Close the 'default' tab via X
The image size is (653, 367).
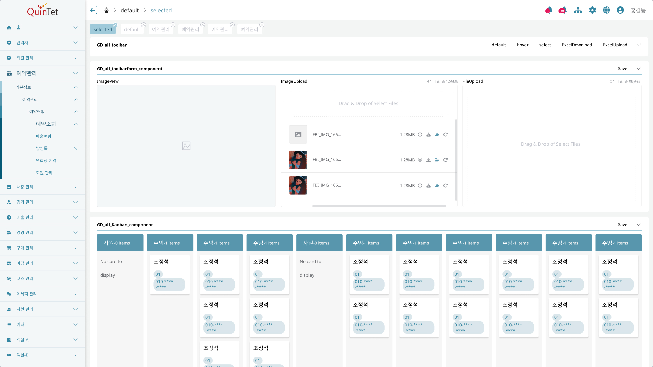click(x=144, y=25)
